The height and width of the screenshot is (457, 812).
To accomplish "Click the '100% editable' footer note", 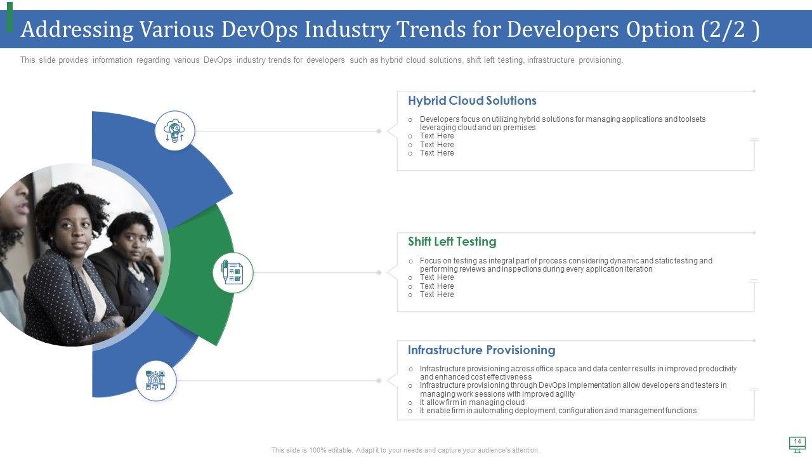I will click(405, 450).
